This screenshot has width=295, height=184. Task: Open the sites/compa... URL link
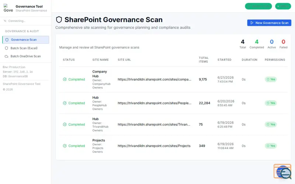pyautogui.click(x=155, y=79)
